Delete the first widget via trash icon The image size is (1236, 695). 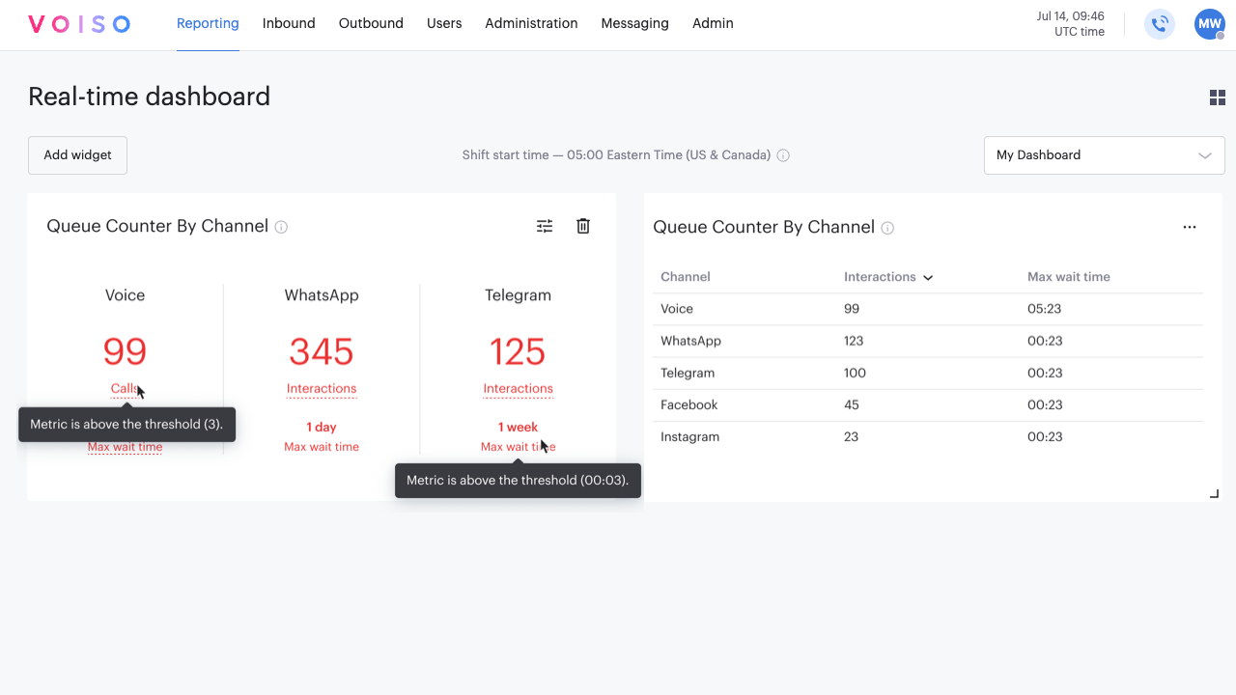click(x=583, y=226)
